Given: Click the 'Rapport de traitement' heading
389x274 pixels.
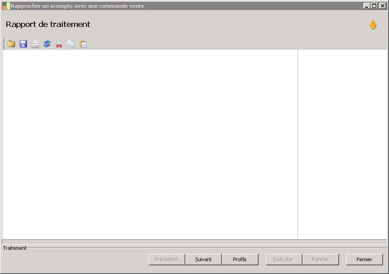Looking at the screenshot, I should (48, 24).
